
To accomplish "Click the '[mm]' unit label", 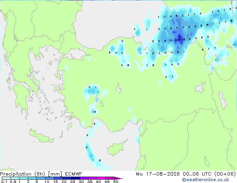I will pos(55,174).
